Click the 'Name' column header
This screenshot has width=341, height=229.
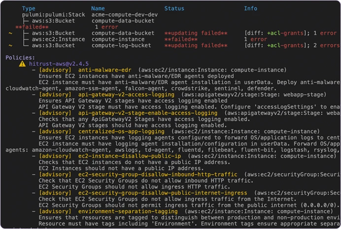pyautogui.click(x=98, y=8)
